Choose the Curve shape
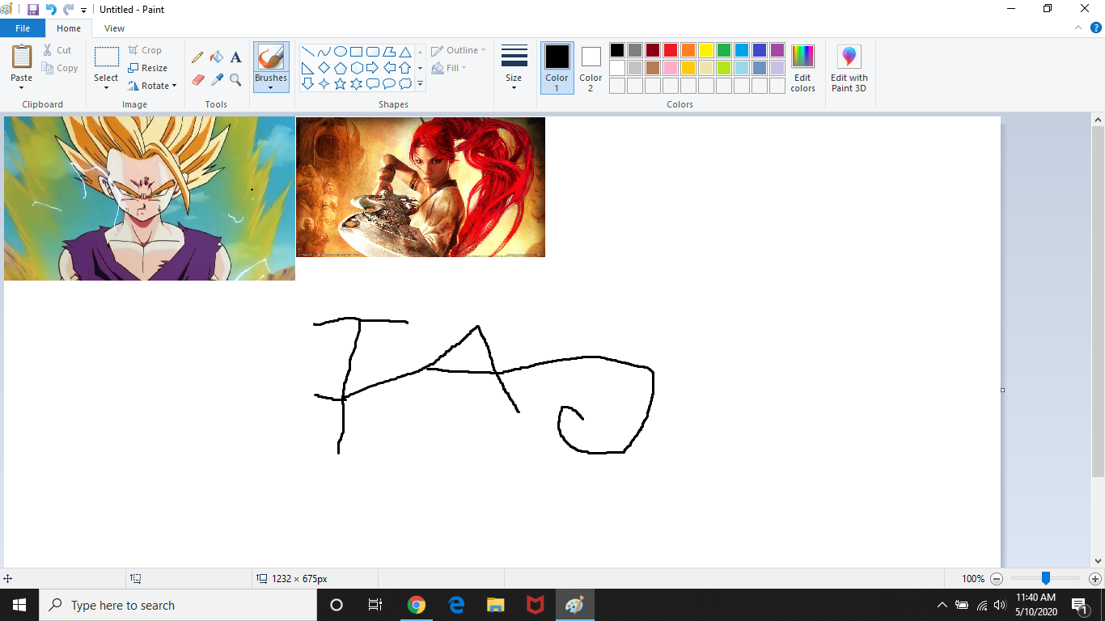The image size is (1105, 621). 324,52
